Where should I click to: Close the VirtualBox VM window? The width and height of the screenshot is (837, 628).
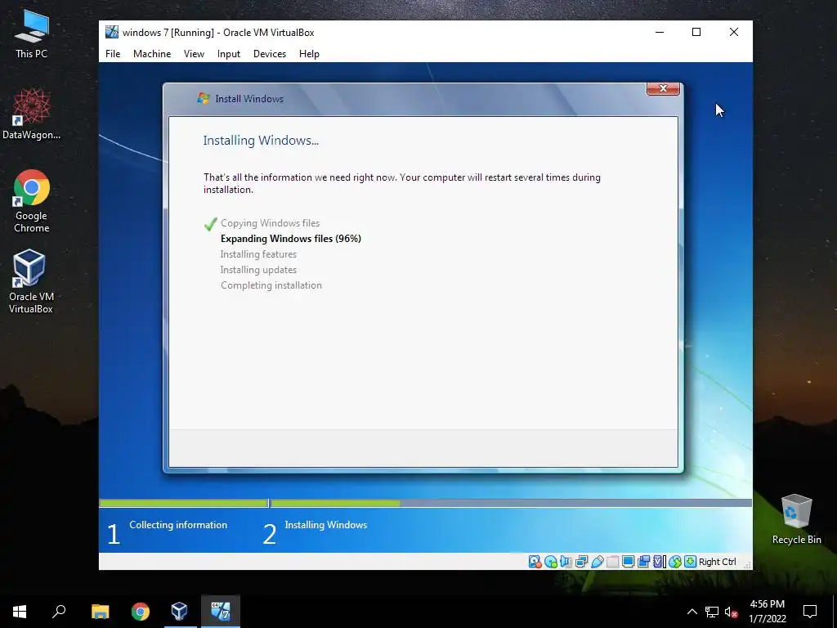734,32
